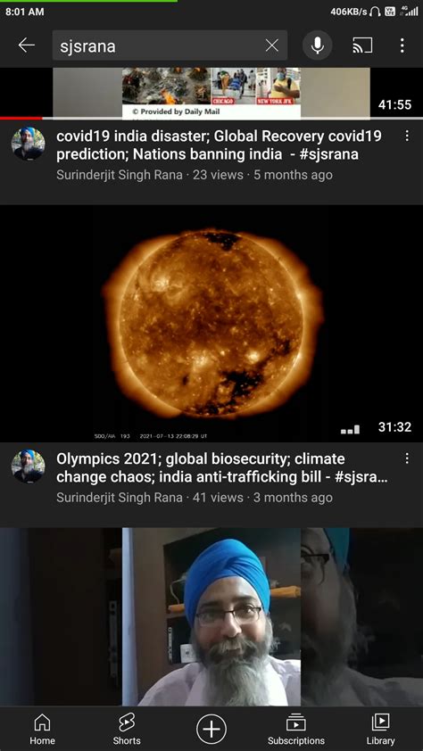Open the Cast to device icon
Viewport: 423px width, 751px height.
(362, 45)
